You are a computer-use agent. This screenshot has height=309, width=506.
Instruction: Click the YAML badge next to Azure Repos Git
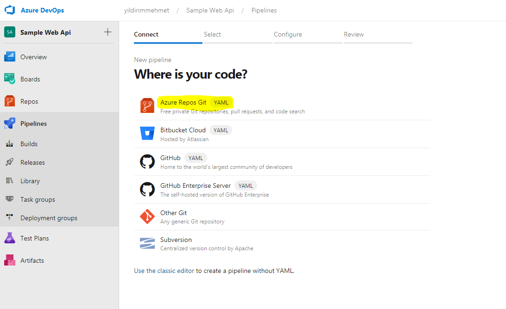[221, 103]
